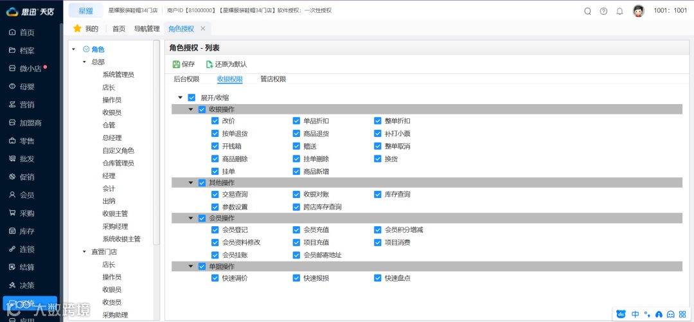Select the 角色授权 page tab
This screenshot has height=322, width=694.
click(181, 29)
